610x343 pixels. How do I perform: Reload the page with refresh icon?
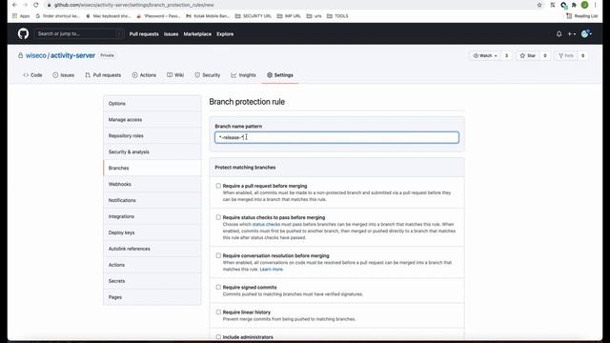[36, 5]
